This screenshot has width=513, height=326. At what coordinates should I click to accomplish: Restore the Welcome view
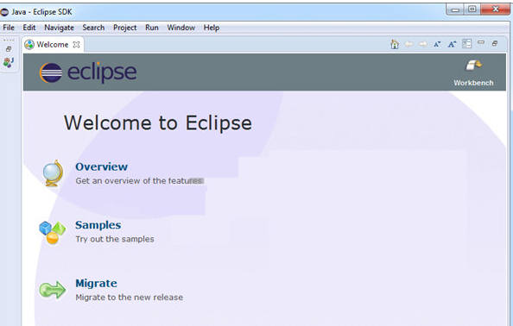click(x=495, y=43)
